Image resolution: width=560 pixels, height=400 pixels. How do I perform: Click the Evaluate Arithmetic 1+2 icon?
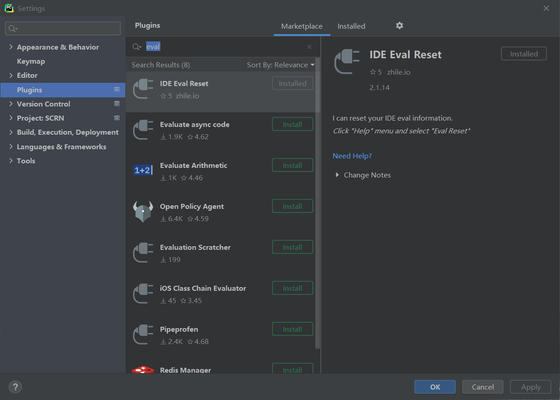point(143,170)
